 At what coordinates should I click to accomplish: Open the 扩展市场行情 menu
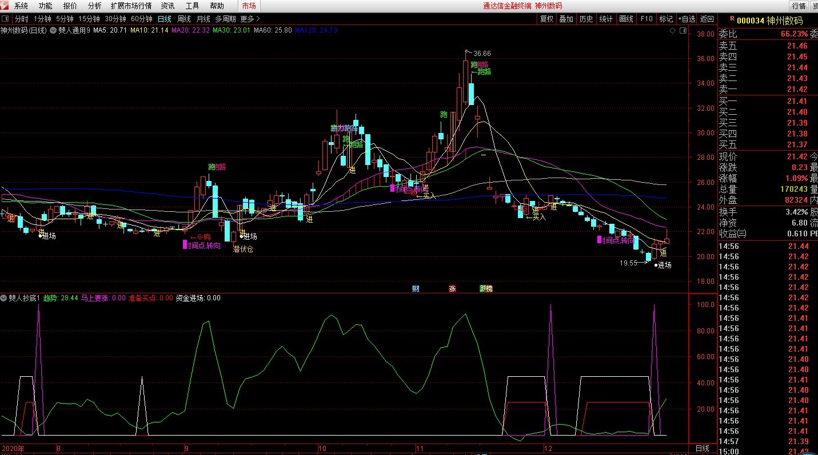[131, 6]
